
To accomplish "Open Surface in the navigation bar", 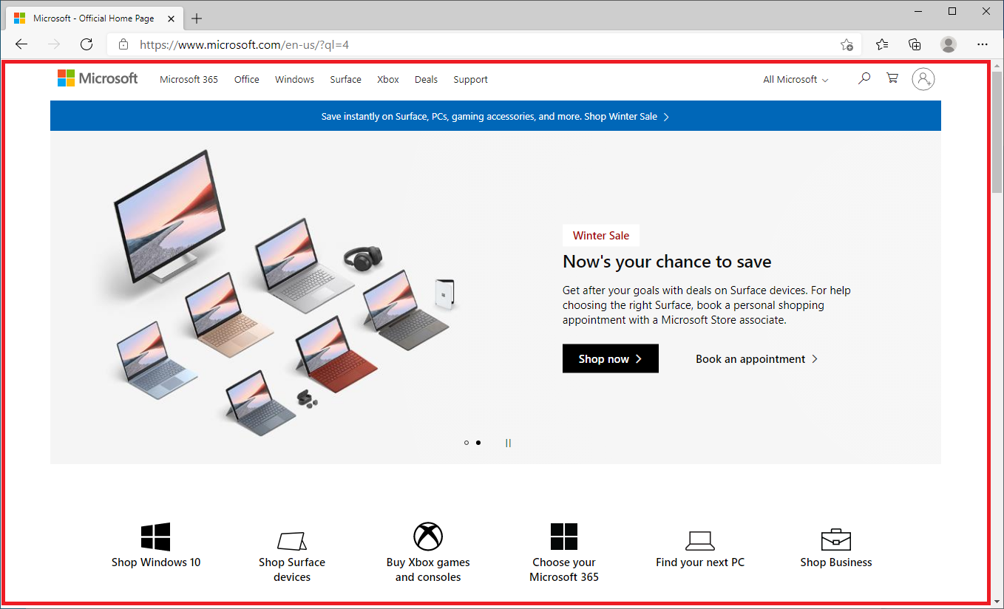I will pyautogui.click(x=345, y=79).
